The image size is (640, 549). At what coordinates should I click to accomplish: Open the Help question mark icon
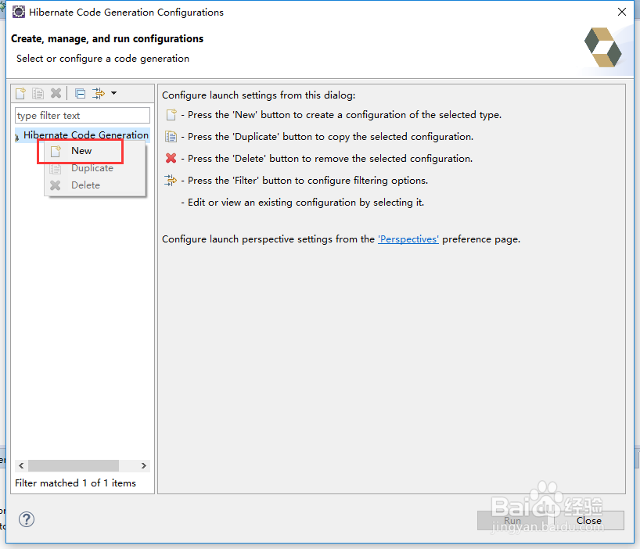coord(27,519)
